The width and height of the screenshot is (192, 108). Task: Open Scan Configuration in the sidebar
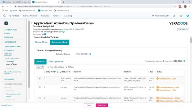[x=13, y=59]
